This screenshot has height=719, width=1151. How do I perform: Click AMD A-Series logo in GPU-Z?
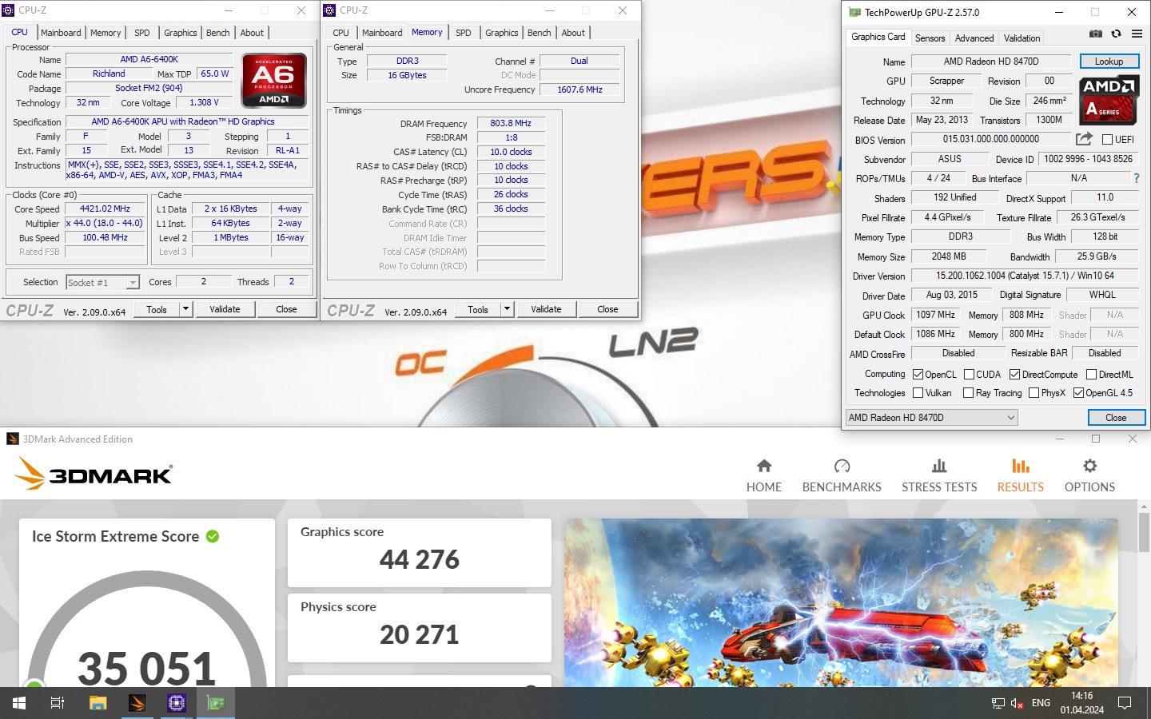[1109, 100]
